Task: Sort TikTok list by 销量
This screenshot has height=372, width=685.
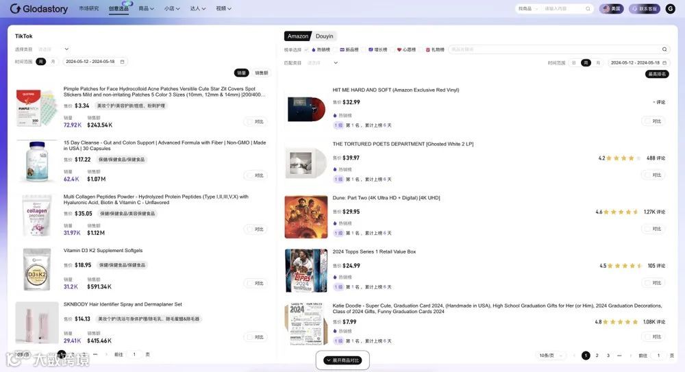Action: click(x=241, y=73)
